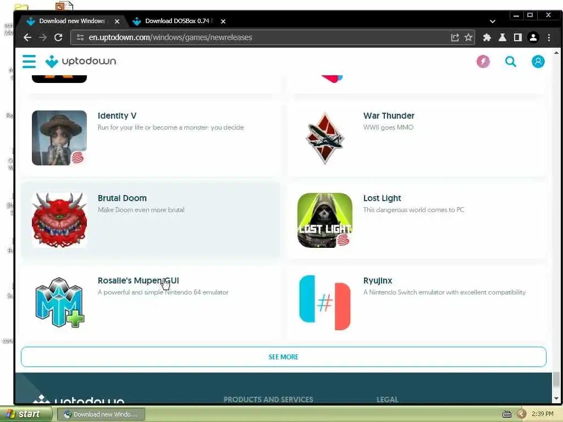Bookmark this page with the star icon
The height and width of the screenshot is (422, 563).
pyautogui.click(x=468, y=37)
